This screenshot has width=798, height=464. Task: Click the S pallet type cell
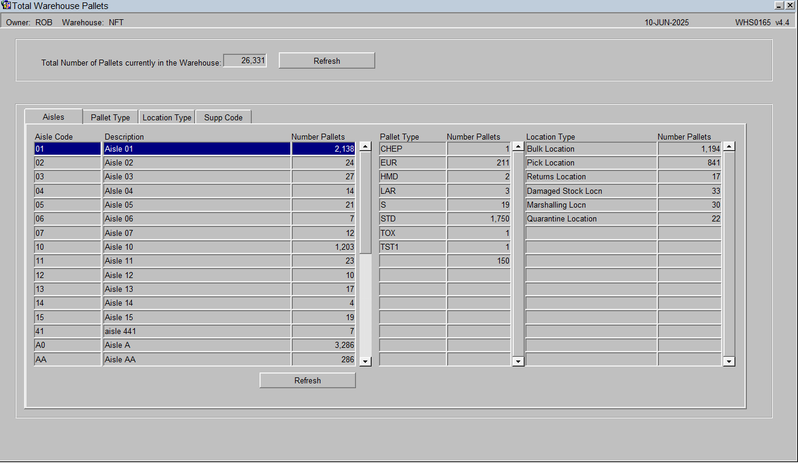(413, 205)
